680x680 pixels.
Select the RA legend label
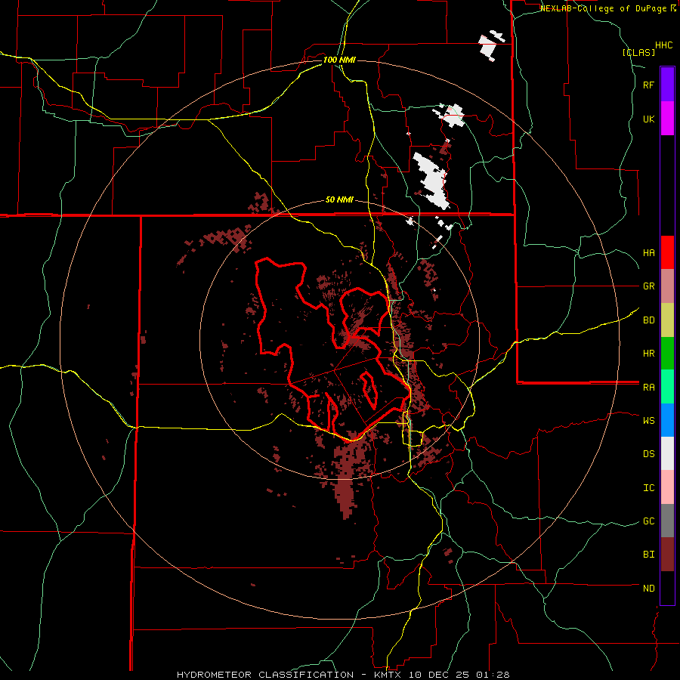point(649,388)
